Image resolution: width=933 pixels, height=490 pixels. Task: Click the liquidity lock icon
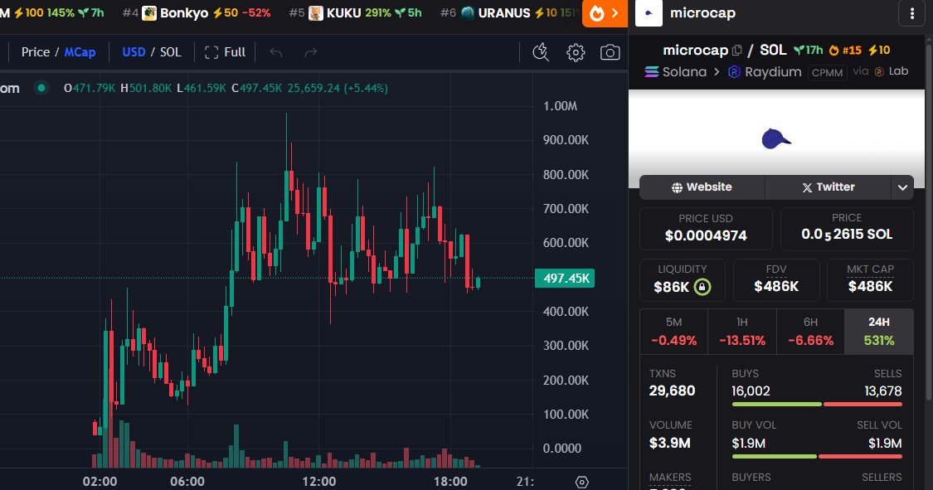702,287
